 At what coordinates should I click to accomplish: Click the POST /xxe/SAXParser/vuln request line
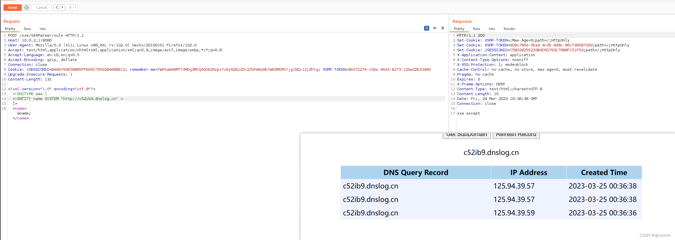(x=46, y=36)
